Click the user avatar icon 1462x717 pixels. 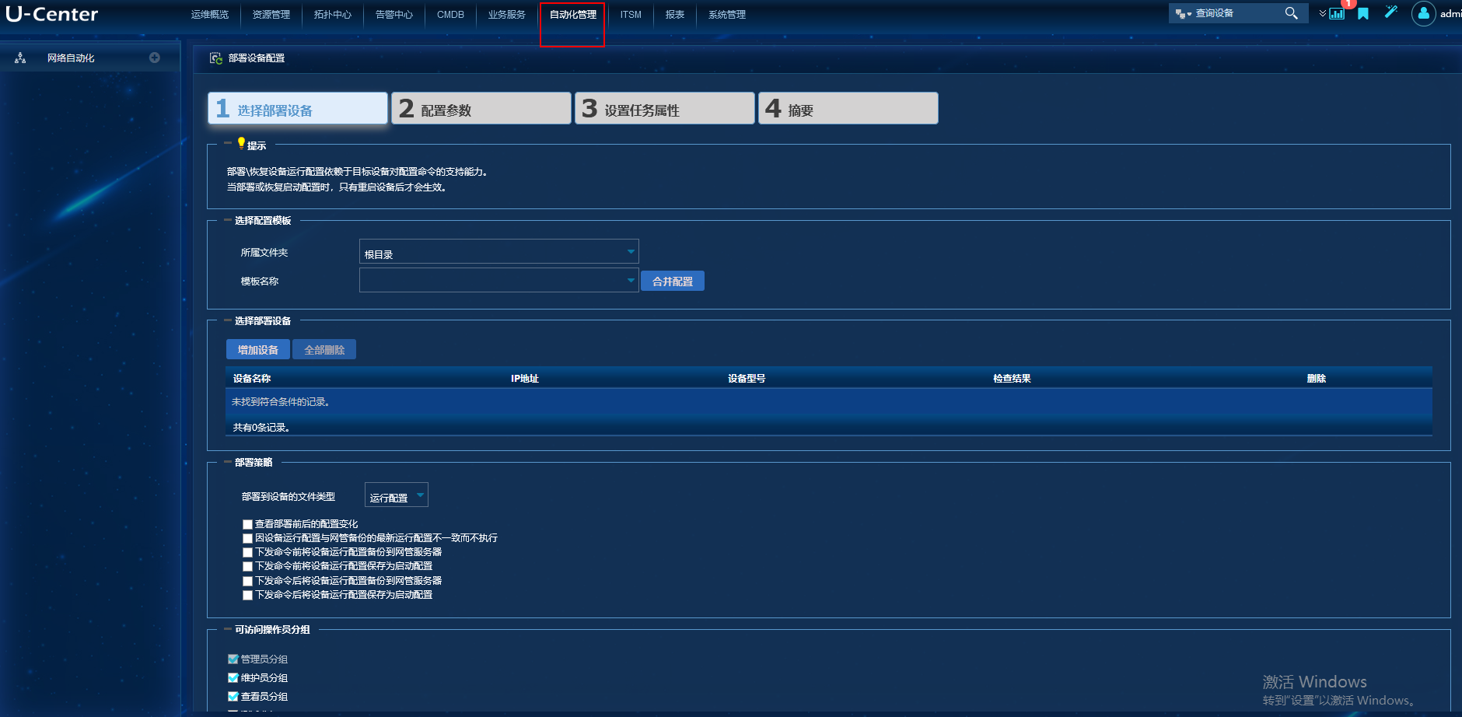point(1423,13)
